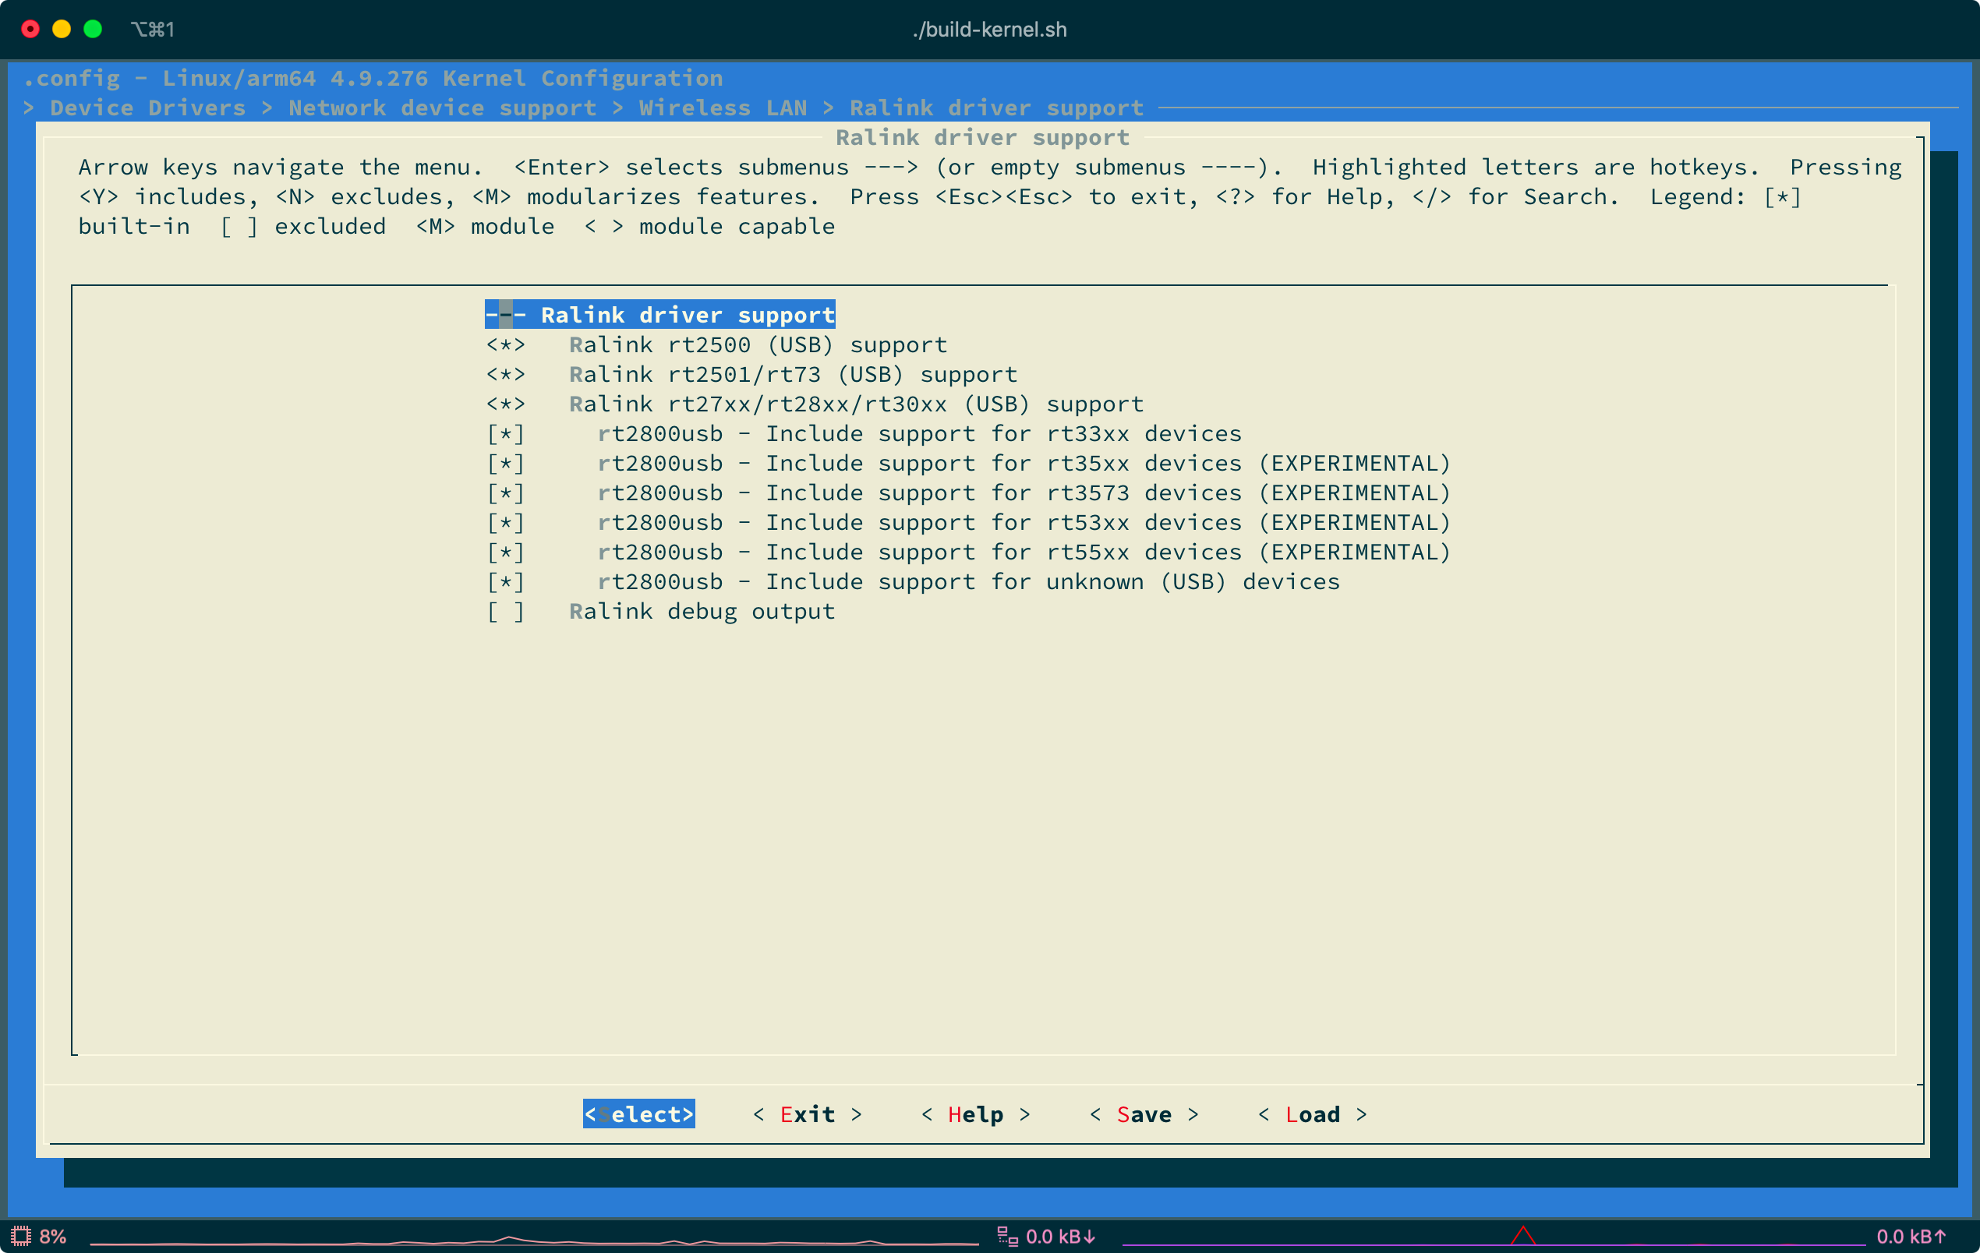Click the Load button at bottom
Viewport: 1980px width, 1253px height.
point(1312,1115)
